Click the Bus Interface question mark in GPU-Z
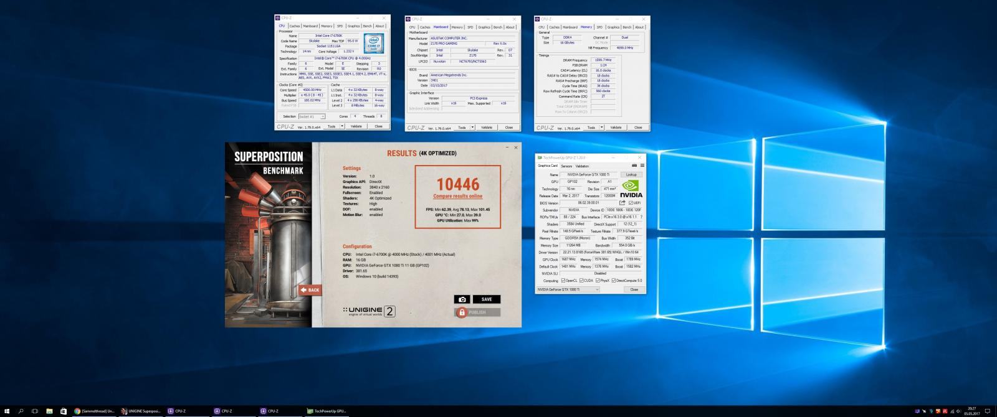 (x=641, y=217)
